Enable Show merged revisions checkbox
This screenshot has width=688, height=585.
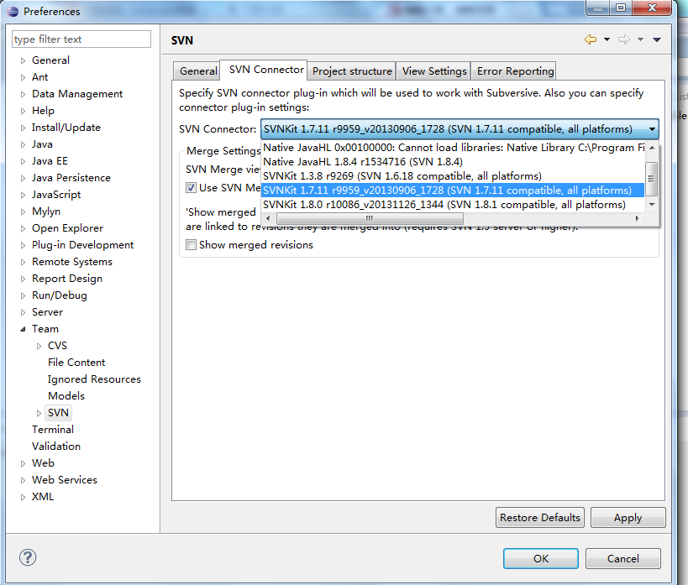click(191, 245)
